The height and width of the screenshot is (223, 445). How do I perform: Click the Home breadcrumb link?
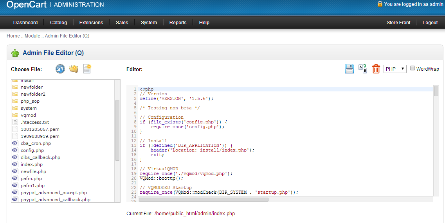point(13,36)
